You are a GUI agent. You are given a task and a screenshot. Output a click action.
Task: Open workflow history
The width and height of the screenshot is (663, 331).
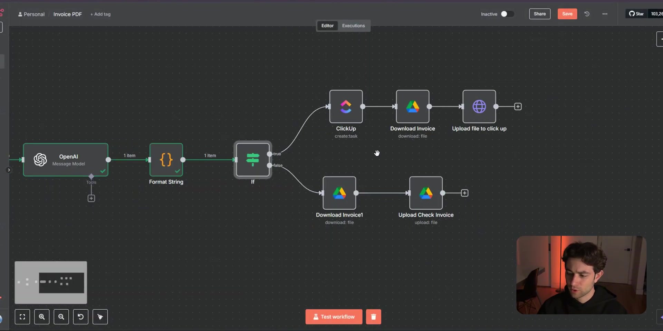click(587, 14)
